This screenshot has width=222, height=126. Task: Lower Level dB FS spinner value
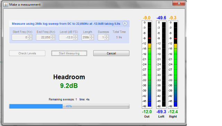[76, 39]
